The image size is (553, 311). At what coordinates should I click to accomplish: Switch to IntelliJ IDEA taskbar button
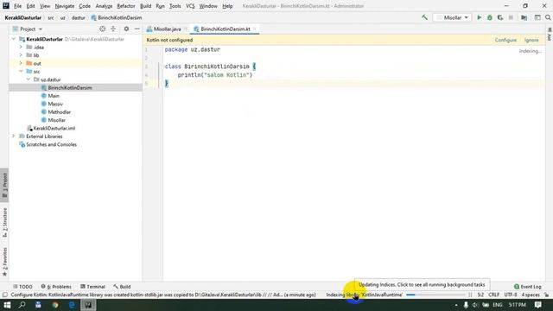(88, 305)
